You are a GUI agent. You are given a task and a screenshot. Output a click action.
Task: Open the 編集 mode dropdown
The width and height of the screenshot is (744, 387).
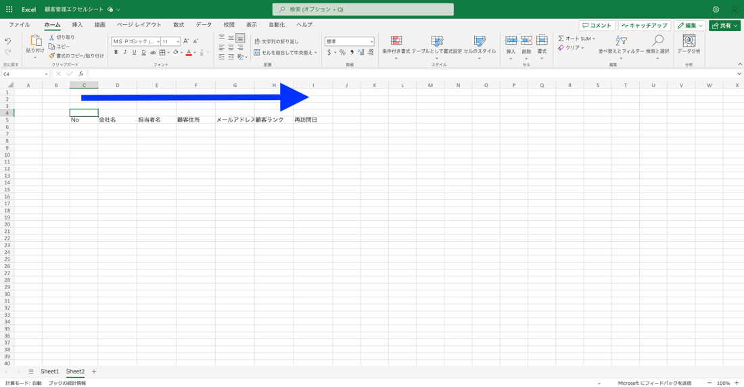[691, 26]
